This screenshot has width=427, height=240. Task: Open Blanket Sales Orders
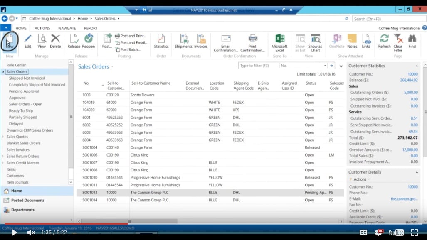point(23,143)
